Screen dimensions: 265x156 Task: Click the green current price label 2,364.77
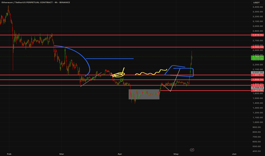point(258,58)
